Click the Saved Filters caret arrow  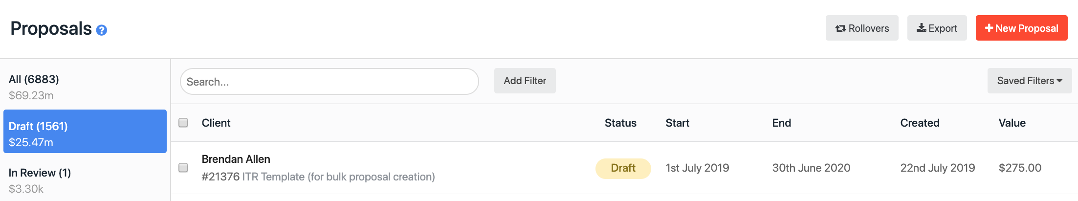click(1059, 81)
